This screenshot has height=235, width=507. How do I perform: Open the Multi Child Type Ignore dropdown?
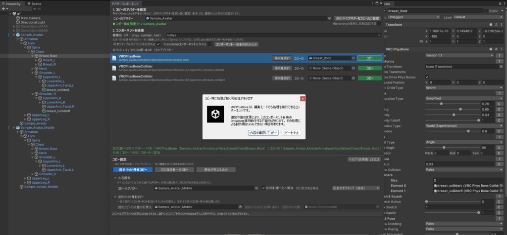pos(464,88)
